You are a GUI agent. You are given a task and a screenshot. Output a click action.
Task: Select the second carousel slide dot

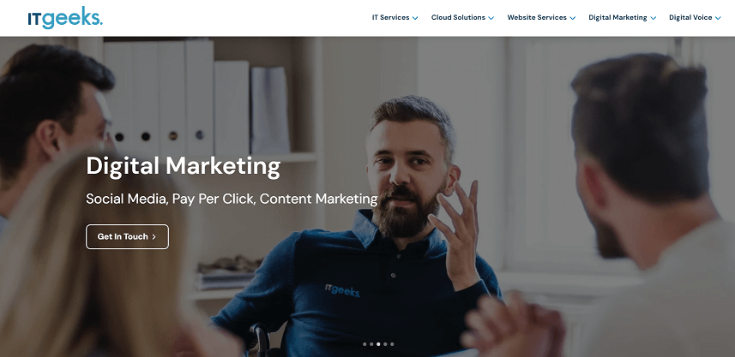[x=371, y=344]
